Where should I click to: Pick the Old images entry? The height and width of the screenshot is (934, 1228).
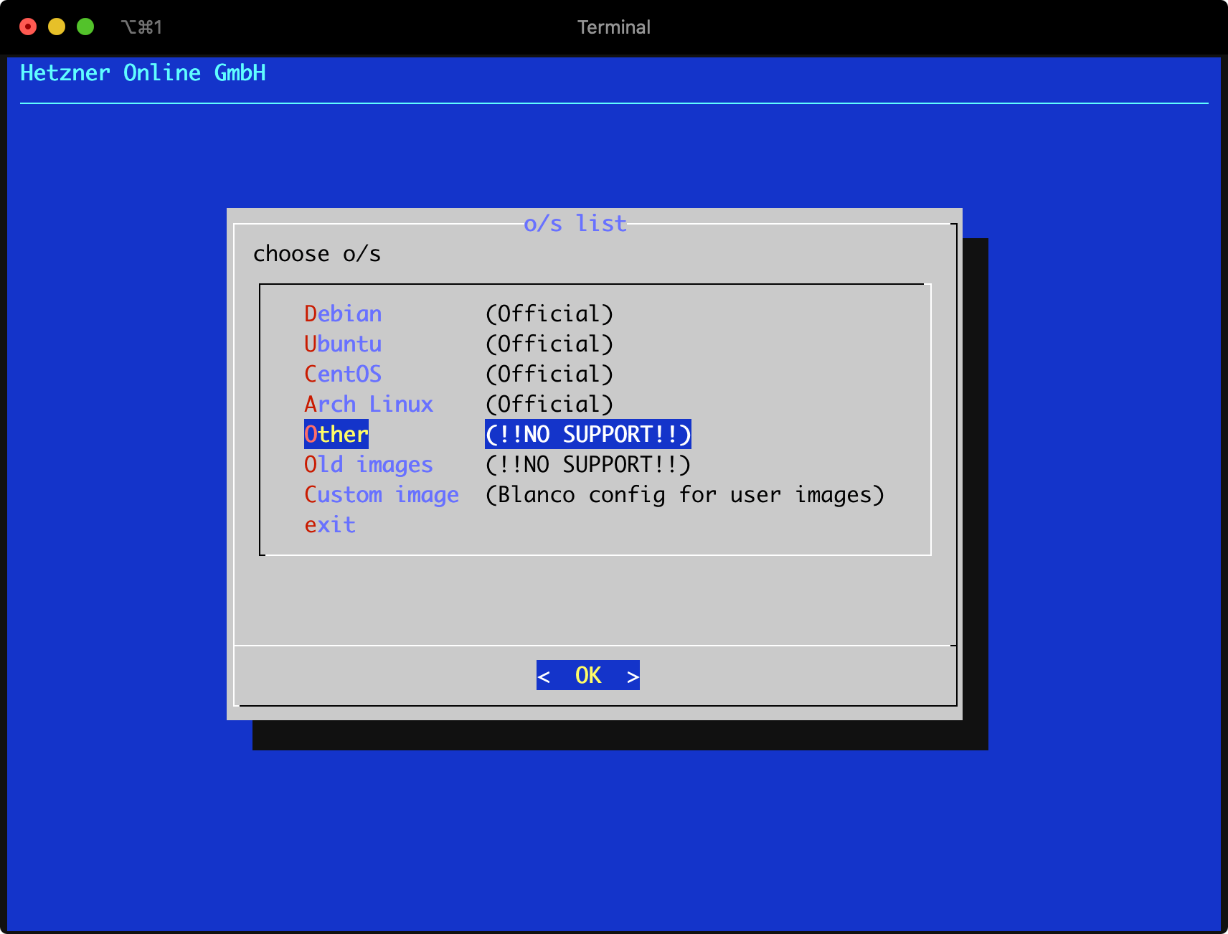[x=369, y=464]
